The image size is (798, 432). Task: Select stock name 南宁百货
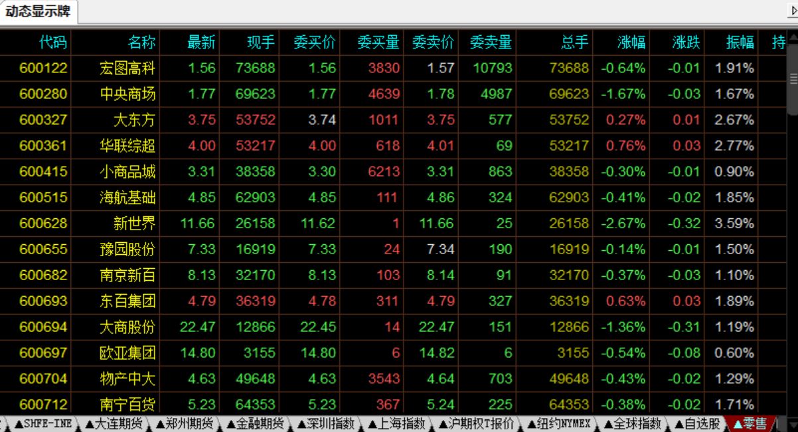click(128, 405)
